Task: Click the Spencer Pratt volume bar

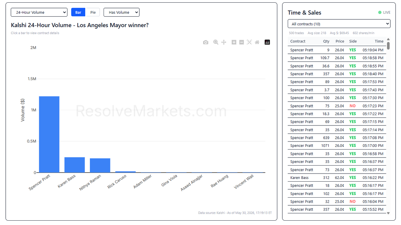Action: pyautogui.click(x=49, y=135)
